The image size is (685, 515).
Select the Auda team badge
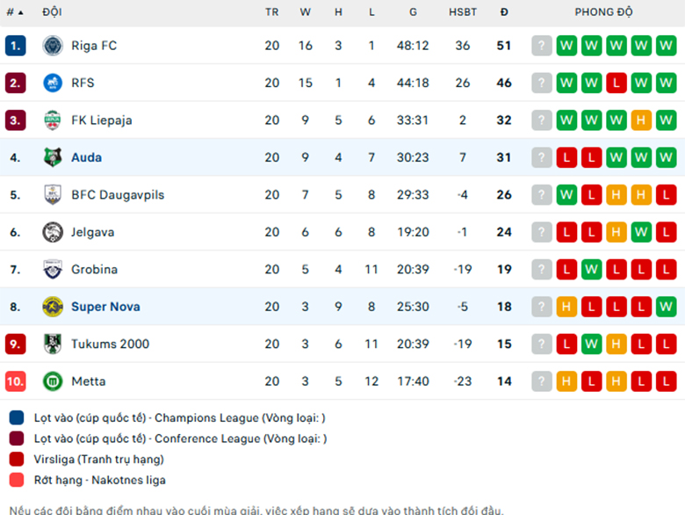click(53, 157)
